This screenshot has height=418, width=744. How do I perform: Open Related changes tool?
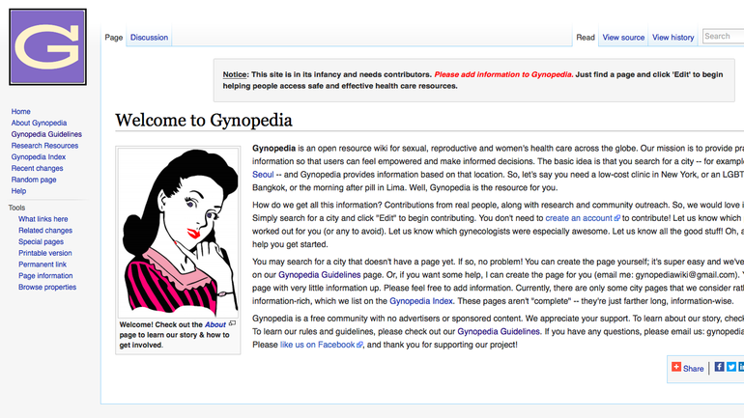click(45, 231)
